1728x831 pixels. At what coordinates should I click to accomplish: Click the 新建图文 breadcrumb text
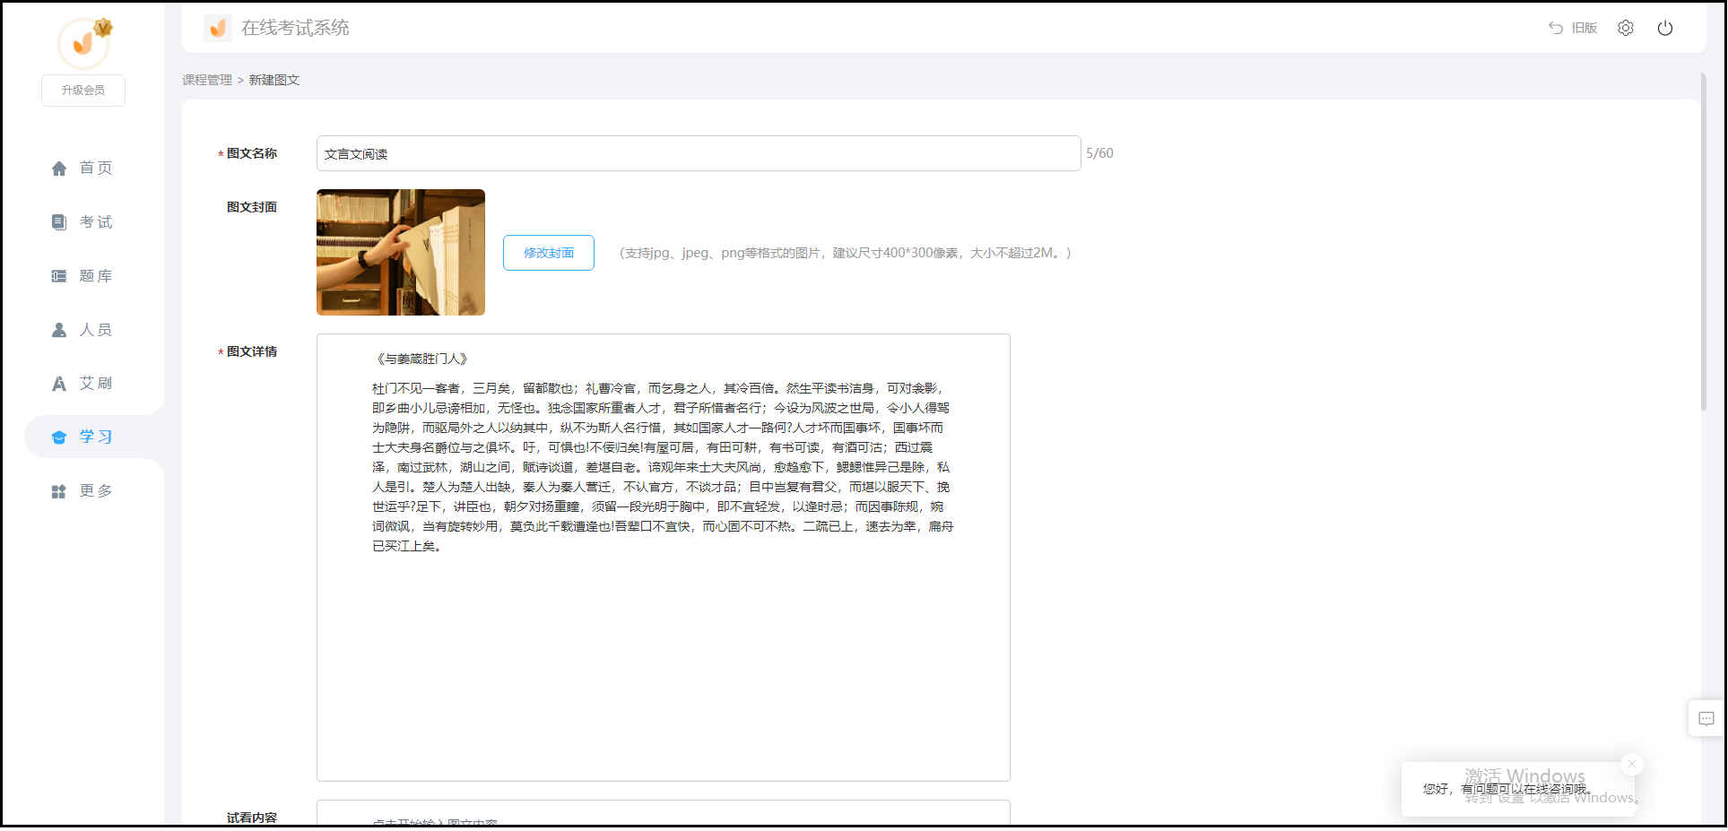[x=274, y=80]
